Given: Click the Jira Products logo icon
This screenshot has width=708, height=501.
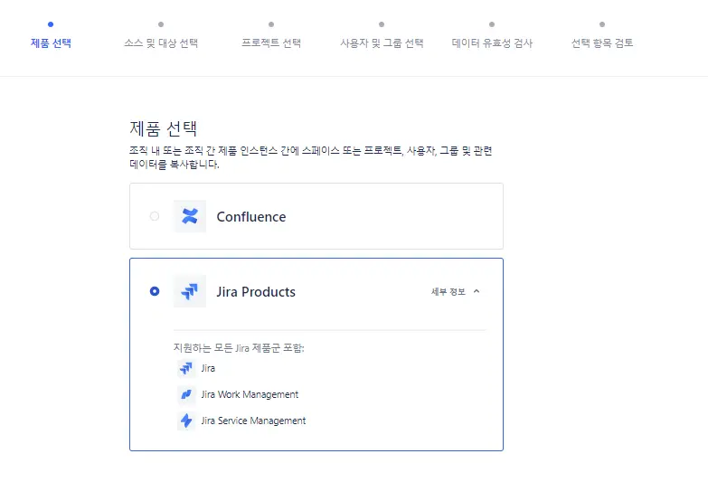Looking at the screenshot, I should coord(190,291).
